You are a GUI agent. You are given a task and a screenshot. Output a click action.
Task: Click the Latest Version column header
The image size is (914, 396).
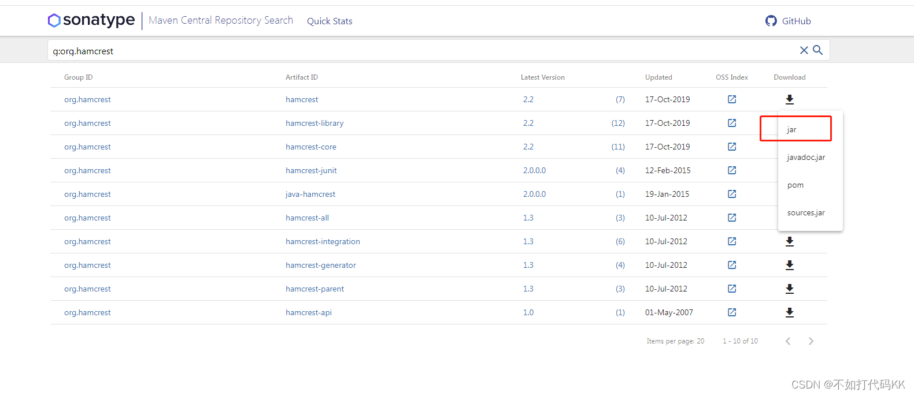pos(543,77)
